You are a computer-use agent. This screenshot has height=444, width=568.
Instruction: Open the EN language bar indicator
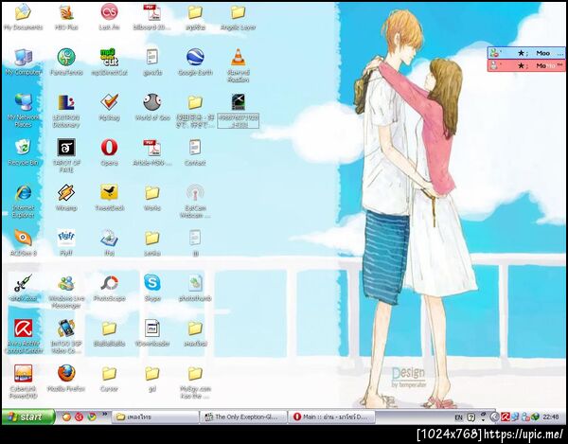tap(458, 417)
